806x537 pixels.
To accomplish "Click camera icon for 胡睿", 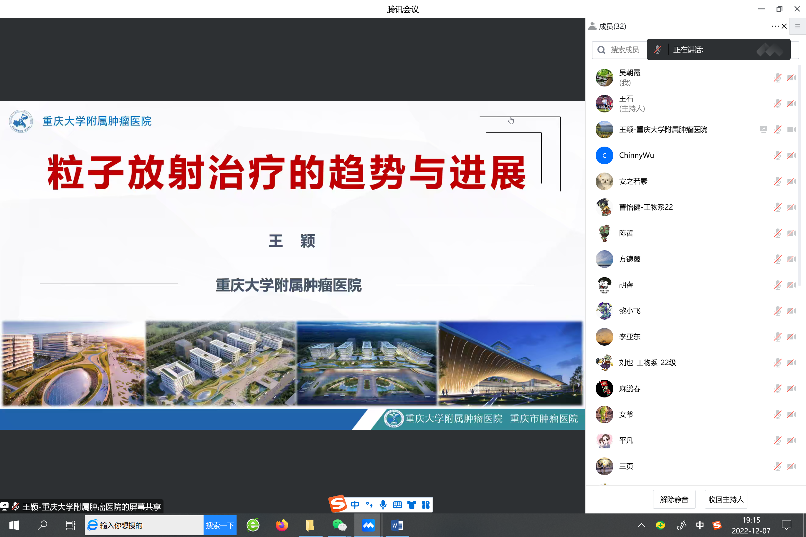I will point(792,285).
